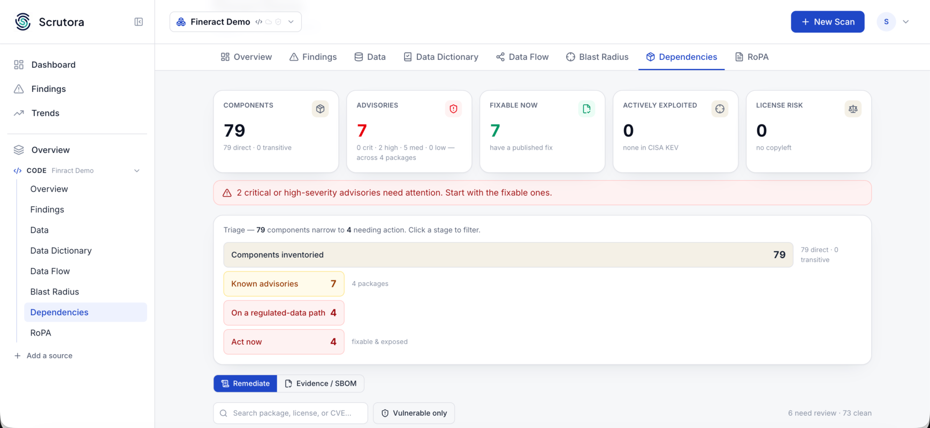The height and width of the screenshot is (428, 930).
Task: Open the Overview tab
Action: 246,57
